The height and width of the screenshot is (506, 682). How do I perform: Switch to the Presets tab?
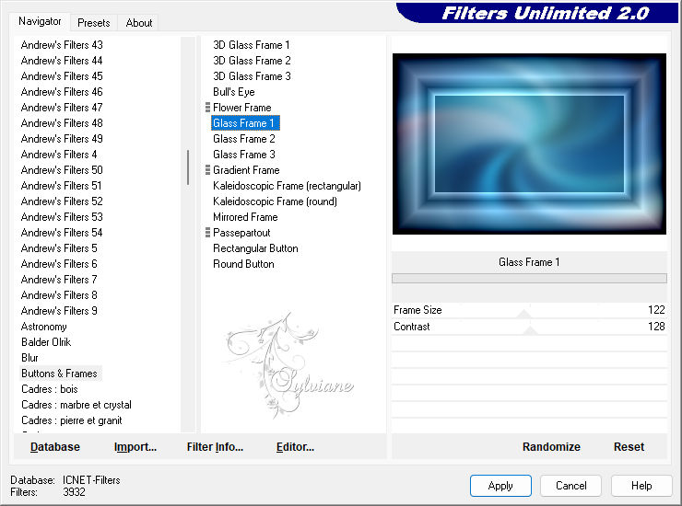(93, 23)
